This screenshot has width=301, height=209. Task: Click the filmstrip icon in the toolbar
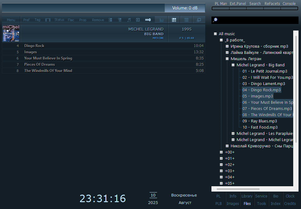(x=48, y=20)
